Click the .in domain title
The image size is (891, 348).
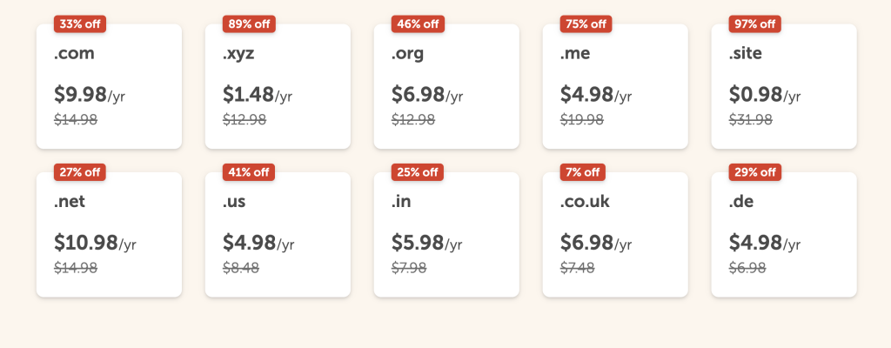tap(403, 202)
